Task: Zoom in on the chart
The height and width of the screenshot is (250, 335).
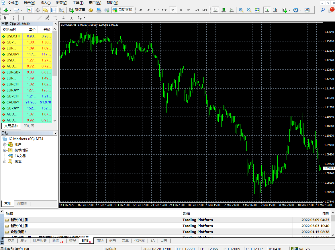Action: coord(241,10)
